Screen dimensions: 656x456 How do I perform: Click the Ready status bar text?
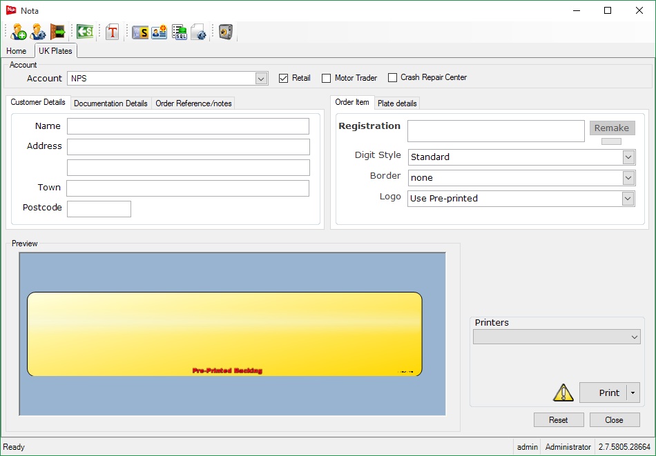point(14,447)
